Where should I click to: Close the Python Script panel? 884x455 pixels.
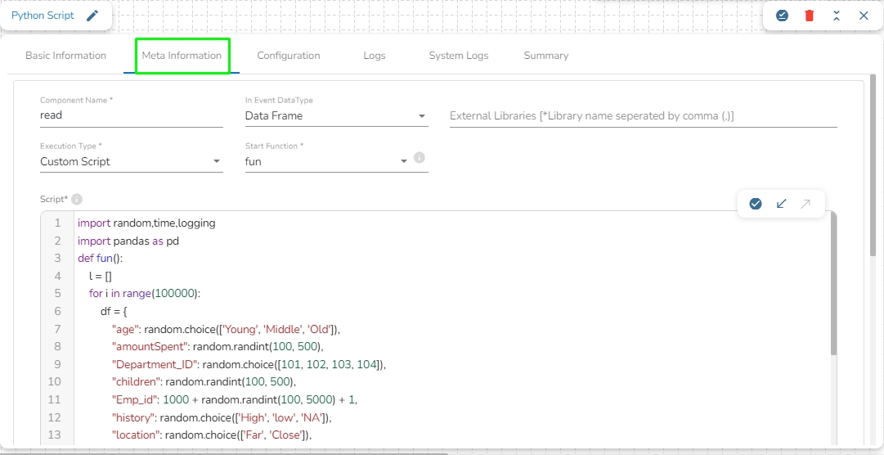[x=864, y=16]
